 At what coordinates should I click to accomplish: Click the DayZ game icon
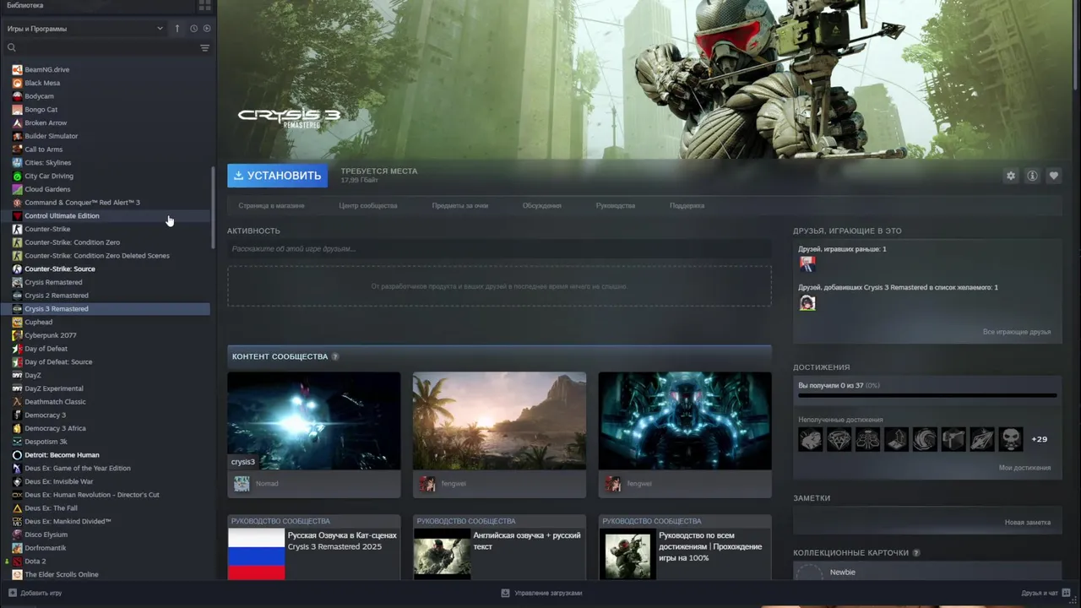pos(17,375)
